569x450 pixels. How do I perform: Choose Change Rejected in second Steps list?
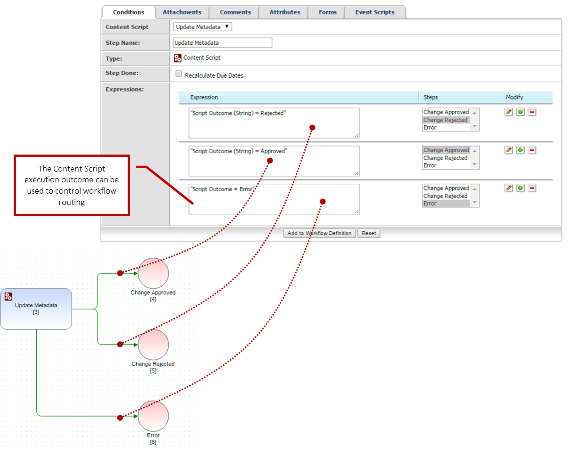(445, 158)
